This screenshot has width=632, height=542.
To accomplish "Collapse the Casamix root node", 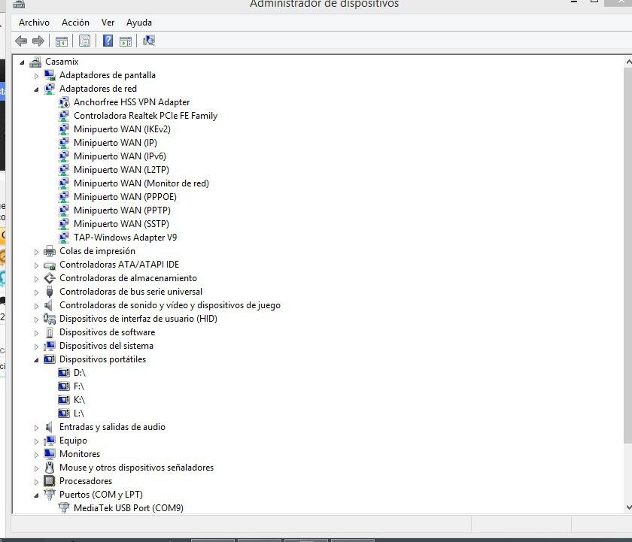I will tap(22, 62).
